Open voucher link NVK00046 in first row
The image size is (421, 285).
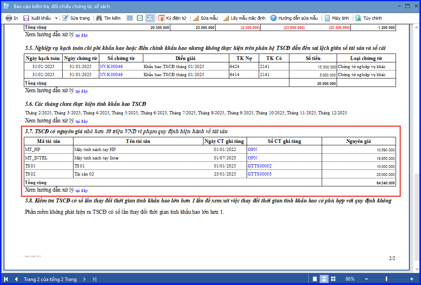click(x=111, y=66)
